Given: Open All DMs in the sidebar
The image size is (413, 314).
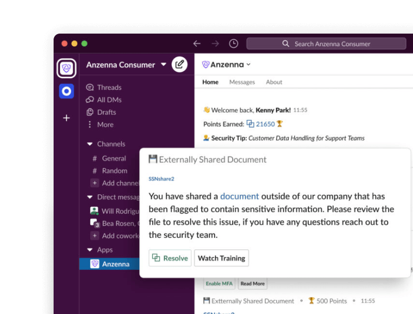Looking at the screenshot, I should pos(109,100).
